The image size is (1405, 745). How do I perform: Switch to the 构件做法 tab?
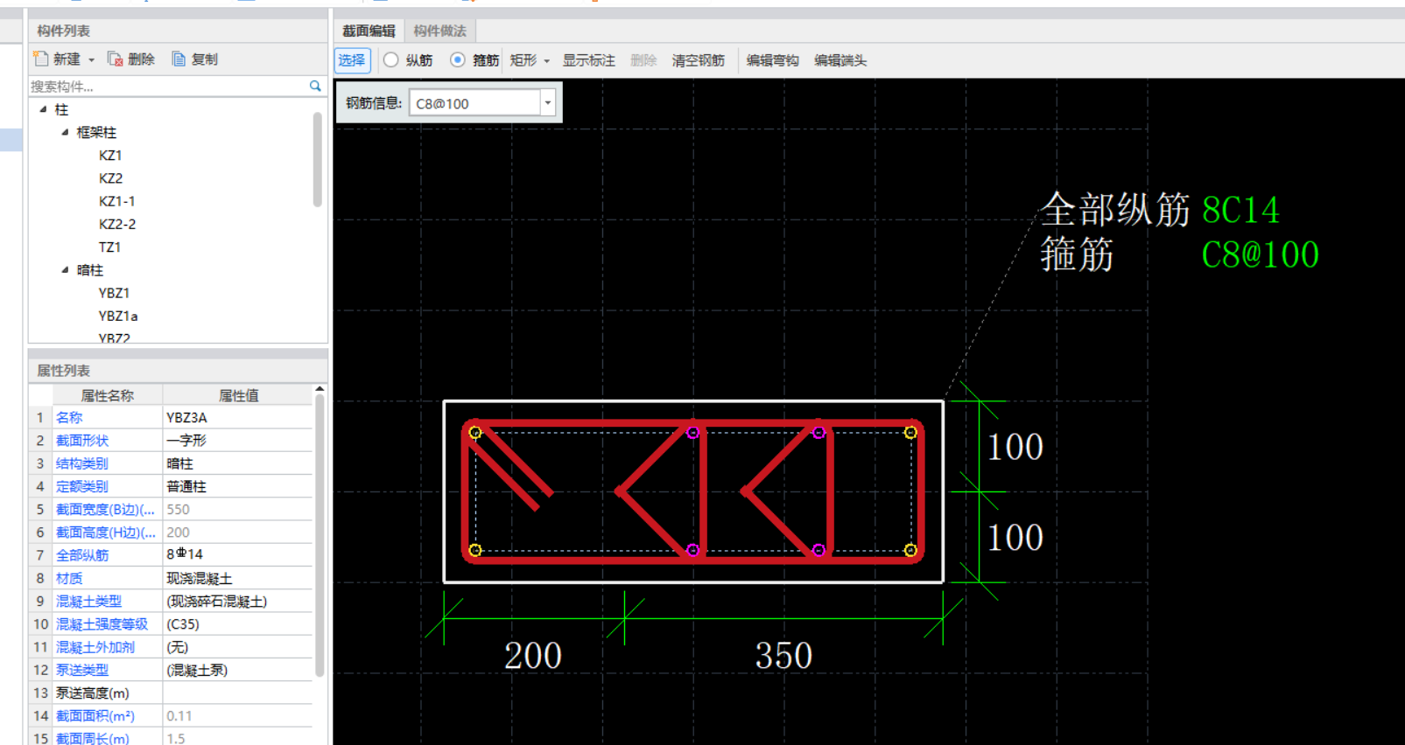[439, 31]
